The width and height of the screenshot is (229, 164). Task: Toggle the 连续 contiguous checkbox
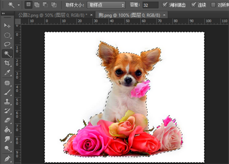193,5
